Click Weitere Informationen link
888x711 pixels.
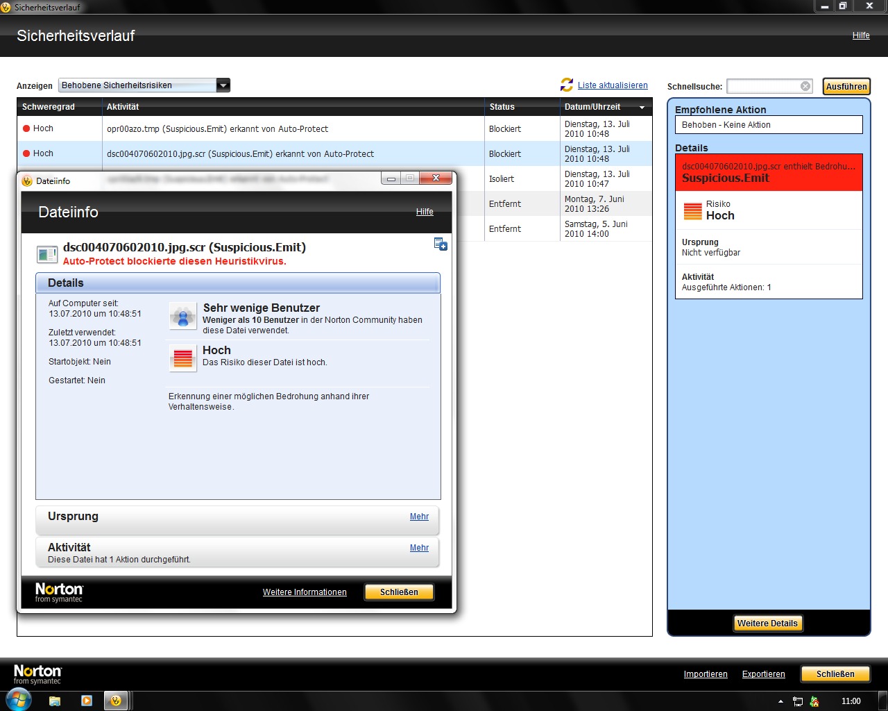[x=305, y=592]
